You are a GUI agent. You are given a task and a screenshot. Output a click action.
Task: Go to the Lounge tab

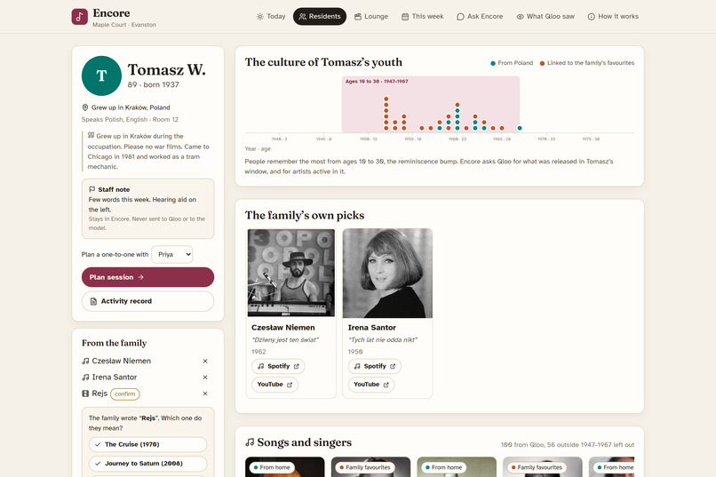371,16
